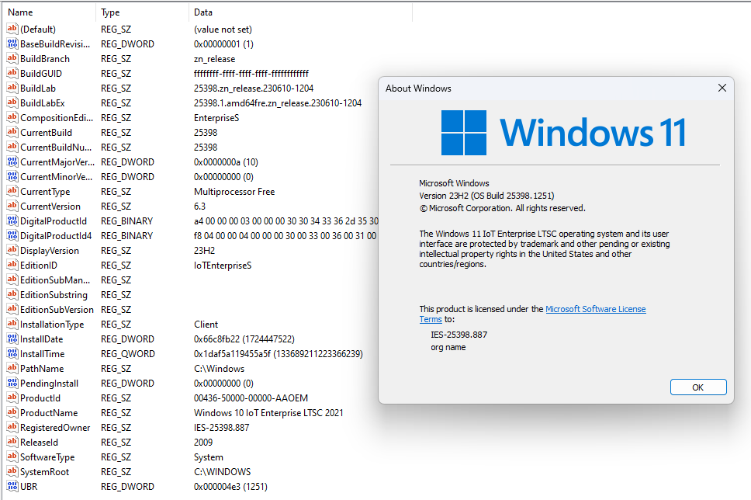The image size is (751, 500).
Task: Click the icon next to CurrentBuild
Action: (x=12, y=132)
